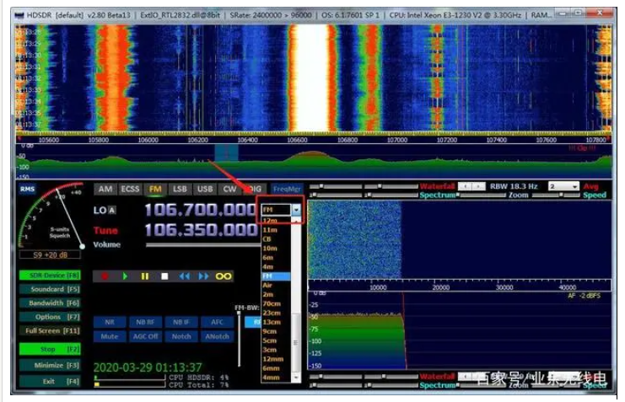Viewport: 625px width, 402px height.
Task: Enable the Notch filter toggle
Action: point(180,335)
